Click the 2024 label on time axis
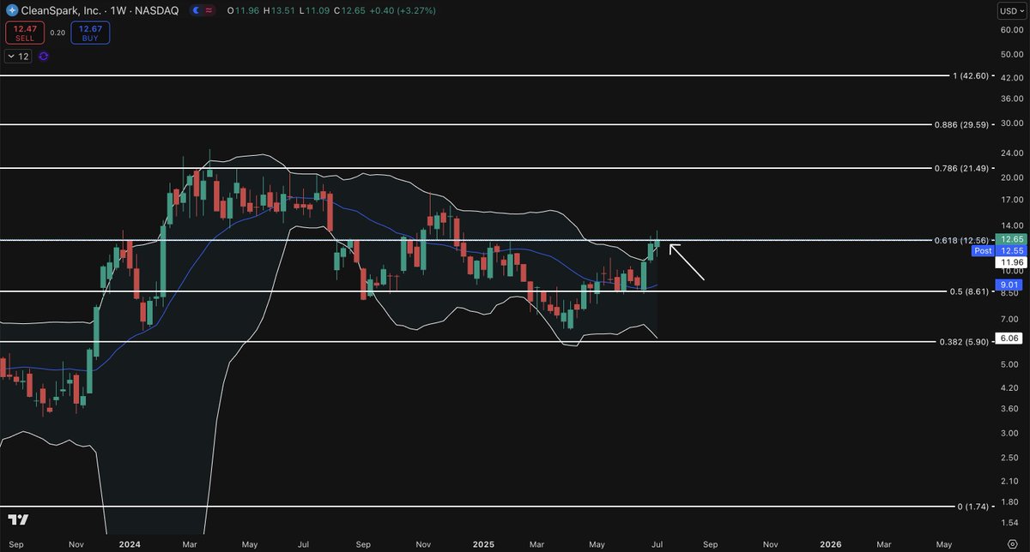The height and width of the screenshot is (552, 1030). click(130, 543)
